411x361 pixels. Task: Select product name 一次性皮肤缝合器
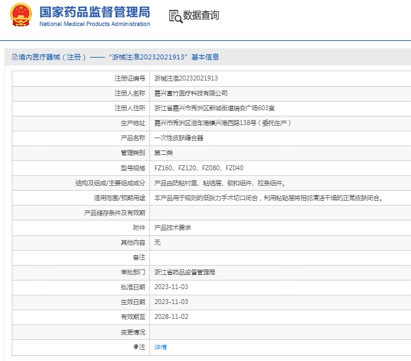click(179, 138)
